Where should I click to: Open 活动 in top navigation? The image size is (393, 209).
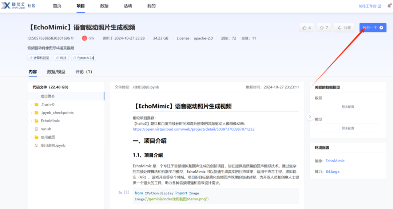point(128,6)
